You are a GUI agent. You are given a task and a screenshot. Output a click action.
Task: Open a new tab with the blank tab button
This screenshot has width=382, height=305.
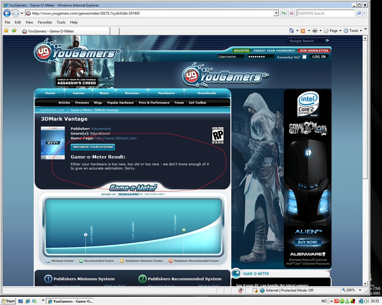[x=115, y=31]
